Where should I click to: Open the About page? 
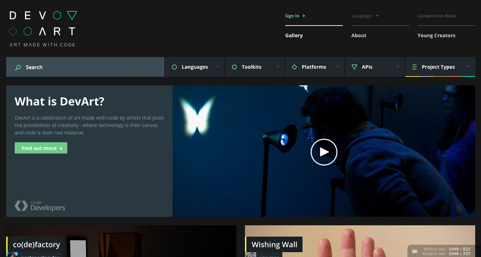click(359, 36)
